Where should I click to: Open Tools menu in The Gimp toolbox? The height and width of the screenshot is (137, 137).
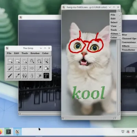pyautogui.click(x=25, y=53)
